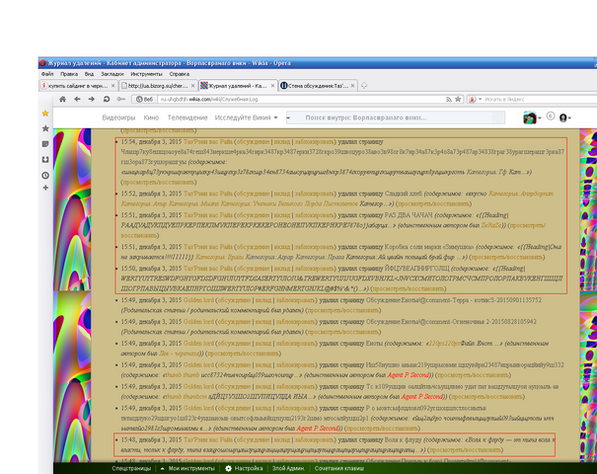Open Настройка gear in bottom toolbar
The width and height of the screenshot is (597, 474).
tap(244, 468)
